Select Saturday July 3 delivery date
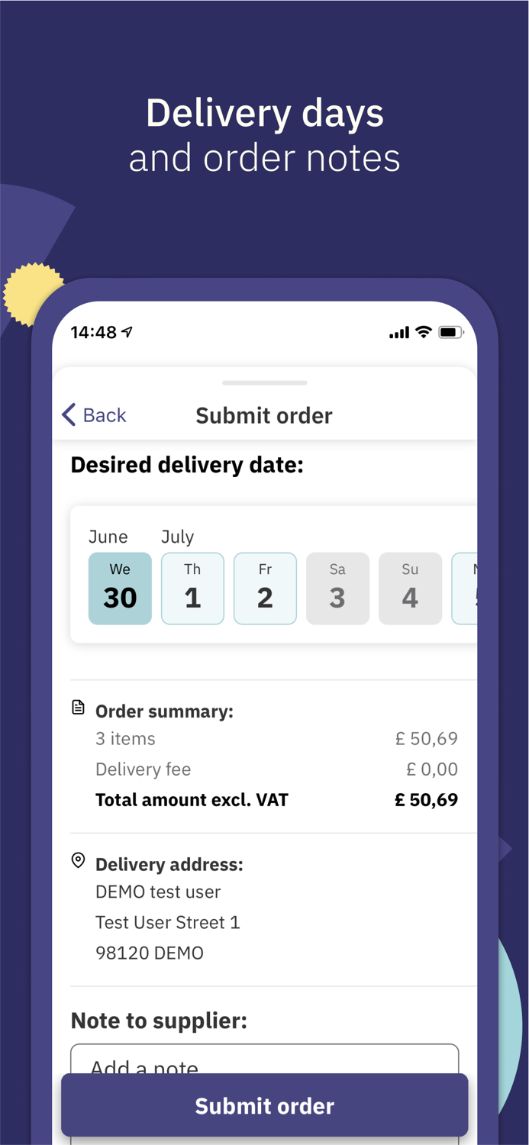529x1145 pixels. (x=337, y=588)
